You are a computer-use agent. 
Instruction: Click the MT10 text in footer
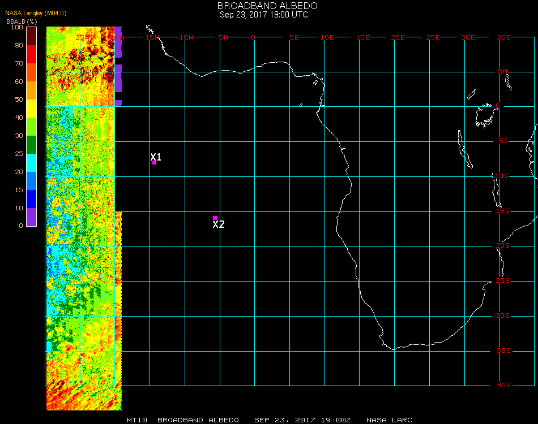click(x=138, y=420)
